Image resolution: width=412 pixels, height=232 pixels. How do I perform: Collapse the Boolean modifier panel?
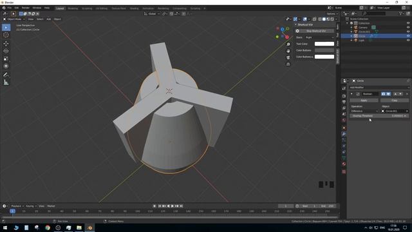click(x=351, y=94)
